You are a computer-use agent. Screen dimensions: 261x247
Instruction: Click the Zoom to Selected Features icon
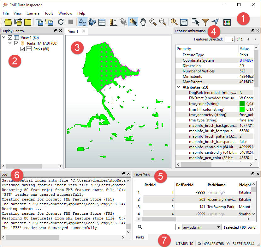[x=174, y=22]
